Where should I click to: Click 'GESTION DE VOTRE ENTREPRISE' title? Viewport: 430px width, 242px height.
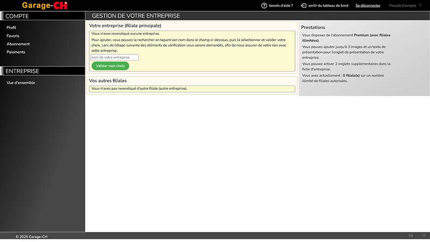coord(136,16)
